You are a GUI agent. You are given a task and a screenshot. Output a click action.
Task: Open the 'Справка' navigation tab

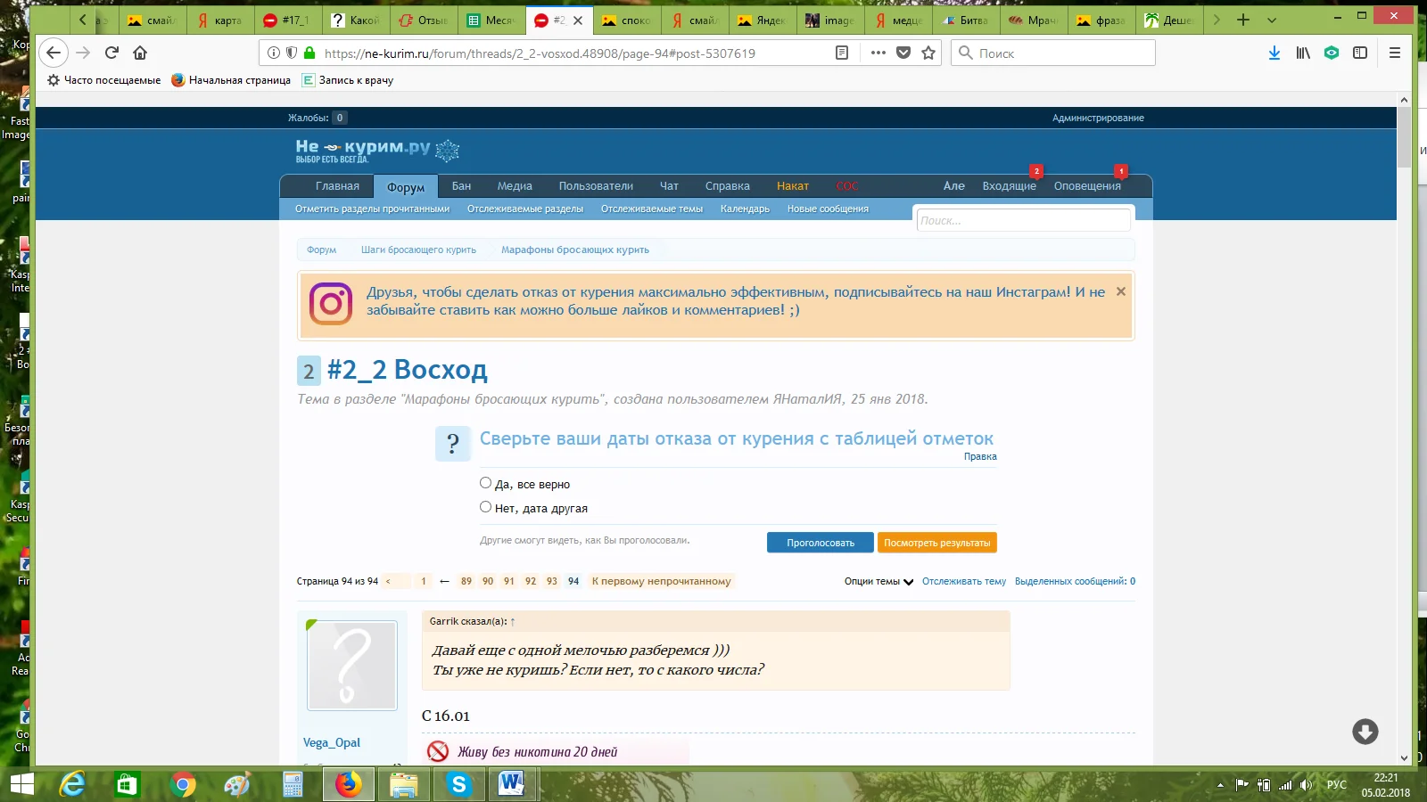[x=728, y=186]
